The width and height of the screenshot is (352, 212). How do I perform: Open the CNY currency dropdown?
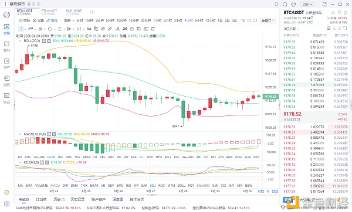tap(307, 4)
